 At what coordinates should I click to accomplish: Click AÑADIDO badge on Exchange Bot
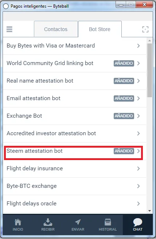(124, 116)
